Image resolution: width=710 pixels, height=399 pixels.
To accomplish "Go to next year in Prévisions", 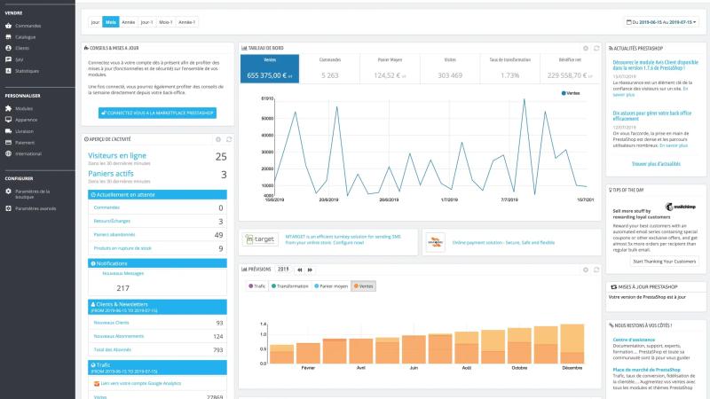I will (x=310, y=270).
